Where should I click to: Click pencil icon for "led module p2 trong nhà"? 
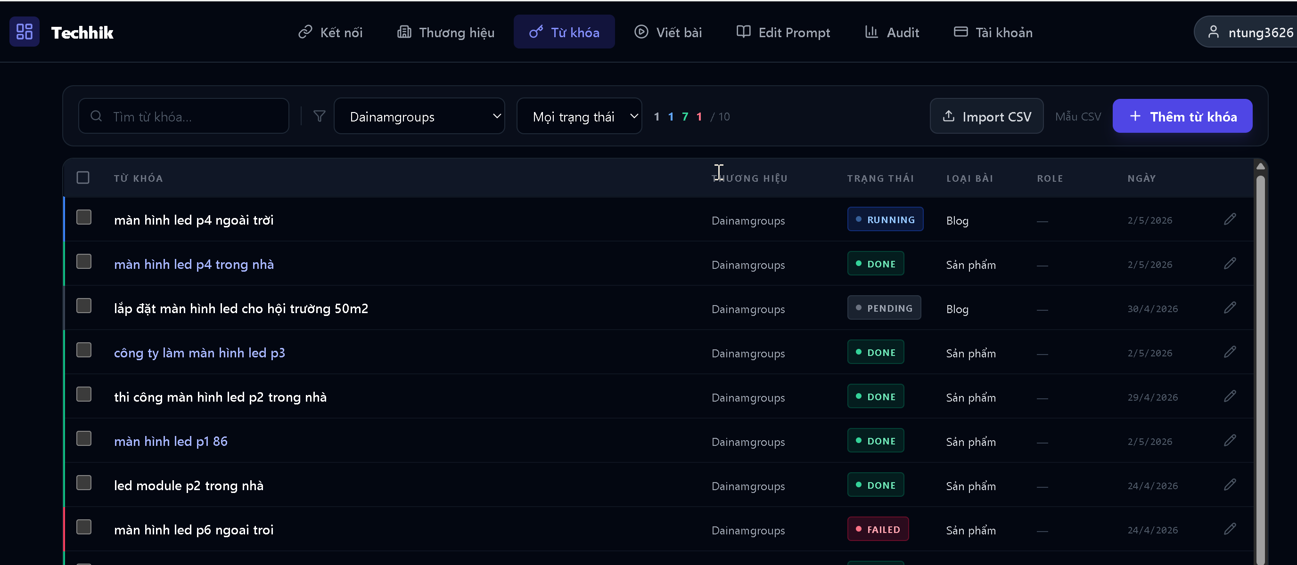click(x=1230, y=485)
